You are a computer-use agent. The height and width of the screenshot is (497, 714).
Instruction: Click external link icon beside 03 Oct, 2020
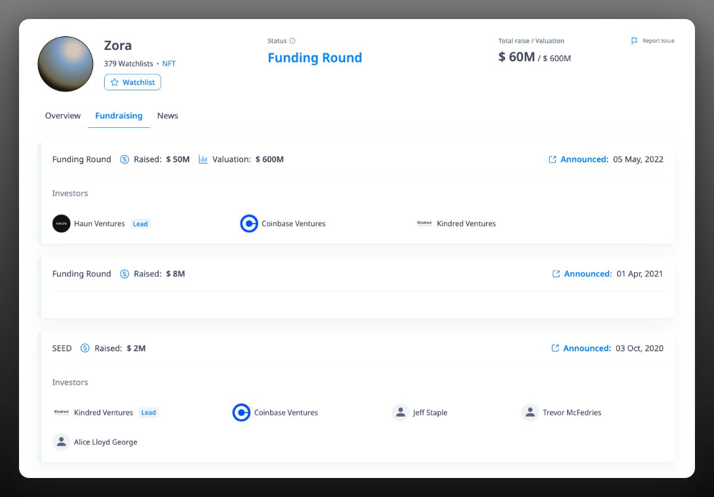click(555, 348)
